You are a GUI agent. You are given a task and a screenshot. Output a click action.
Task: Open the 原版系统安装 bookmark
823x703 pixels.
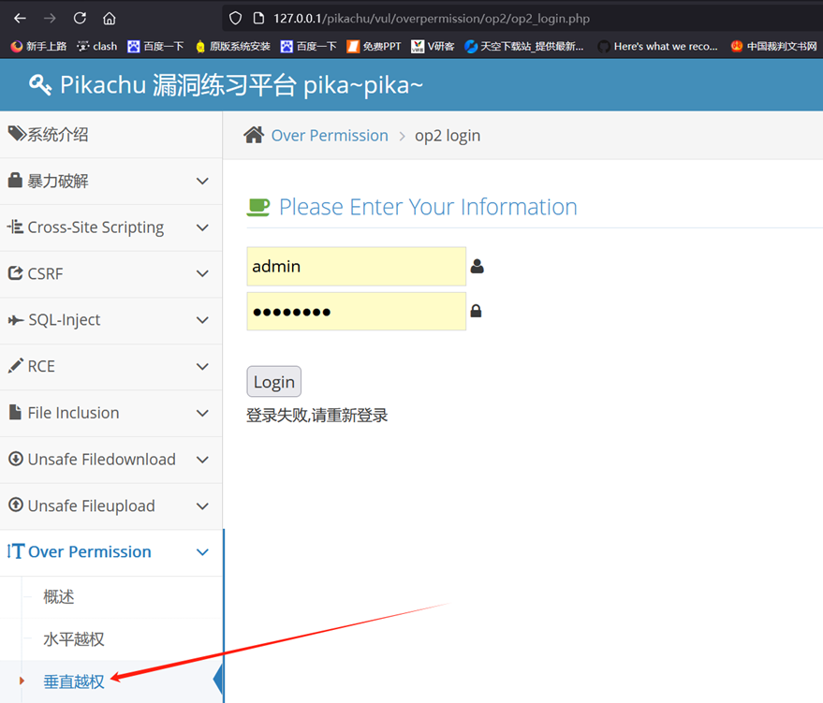coord(232,46)
